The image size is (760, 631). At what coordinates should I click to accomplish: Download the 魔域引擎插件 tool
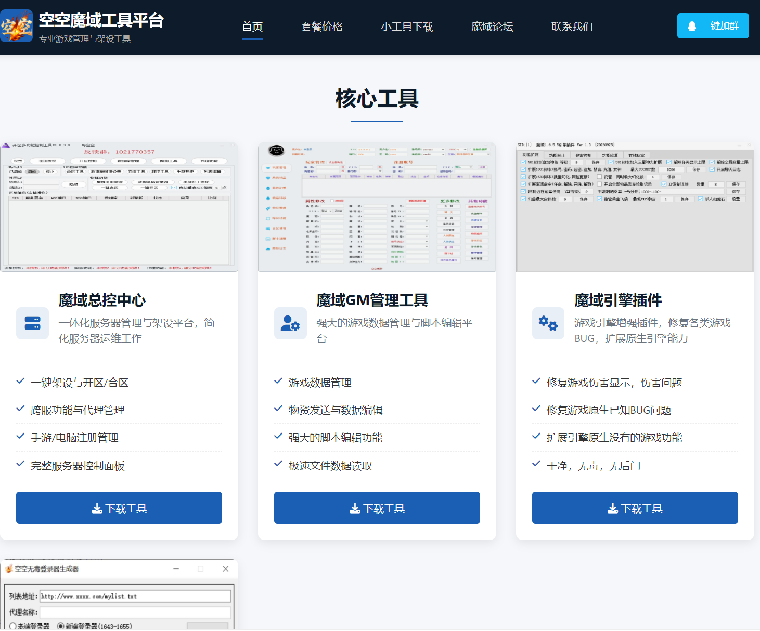[x=635, y=508]
